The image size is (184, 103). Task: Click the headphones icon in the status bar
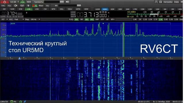coord(21,102)
